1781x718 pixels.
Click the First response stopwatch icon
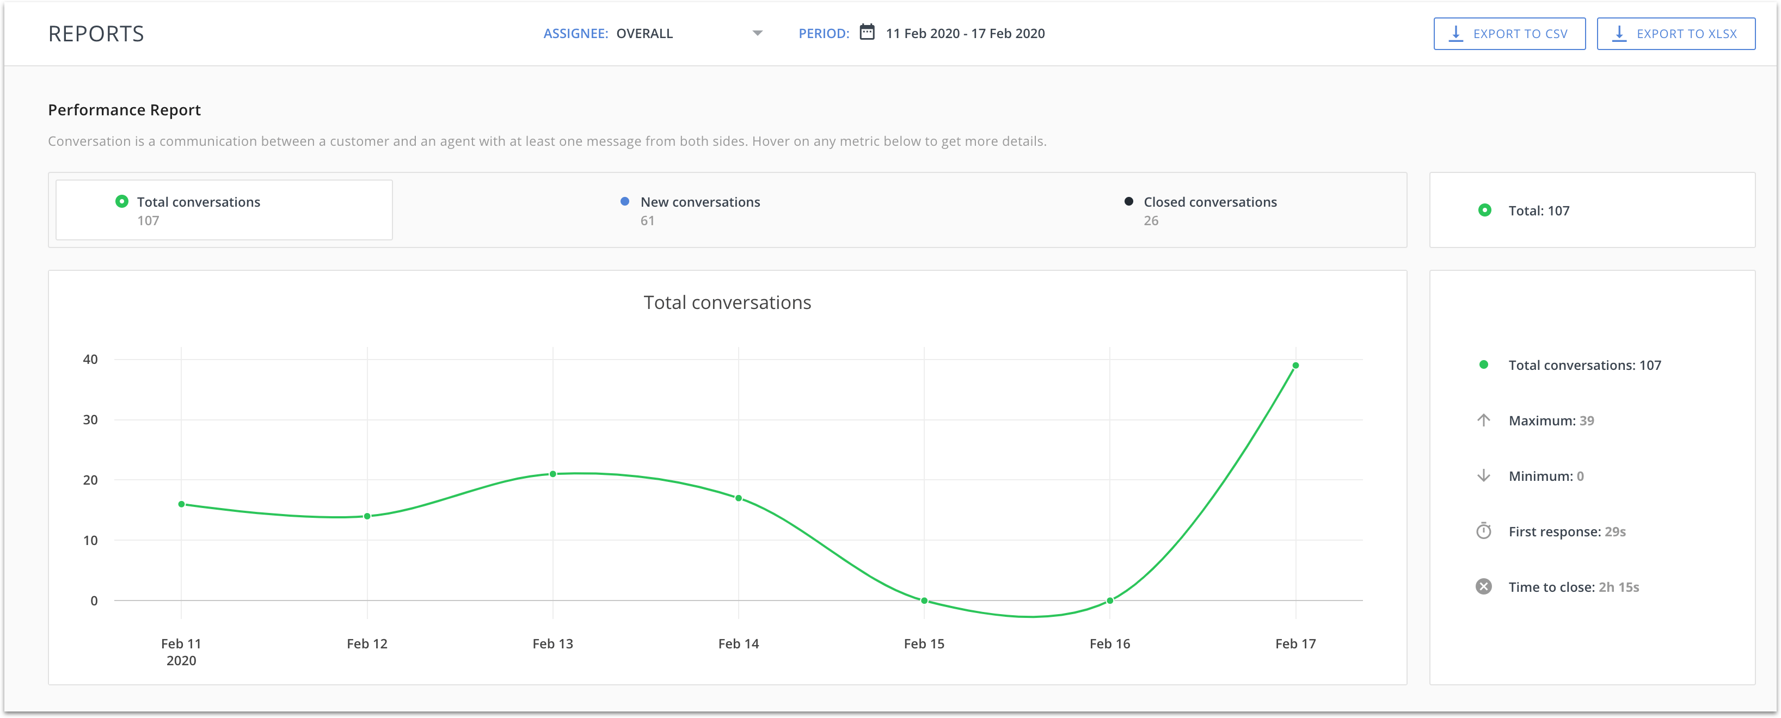(x=1484, y=531)
